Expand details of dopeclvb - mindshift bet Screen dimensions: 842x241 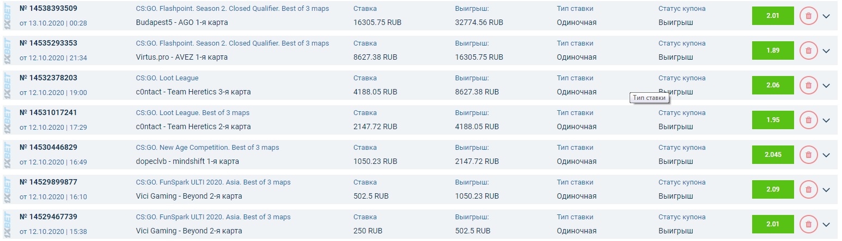826,155
